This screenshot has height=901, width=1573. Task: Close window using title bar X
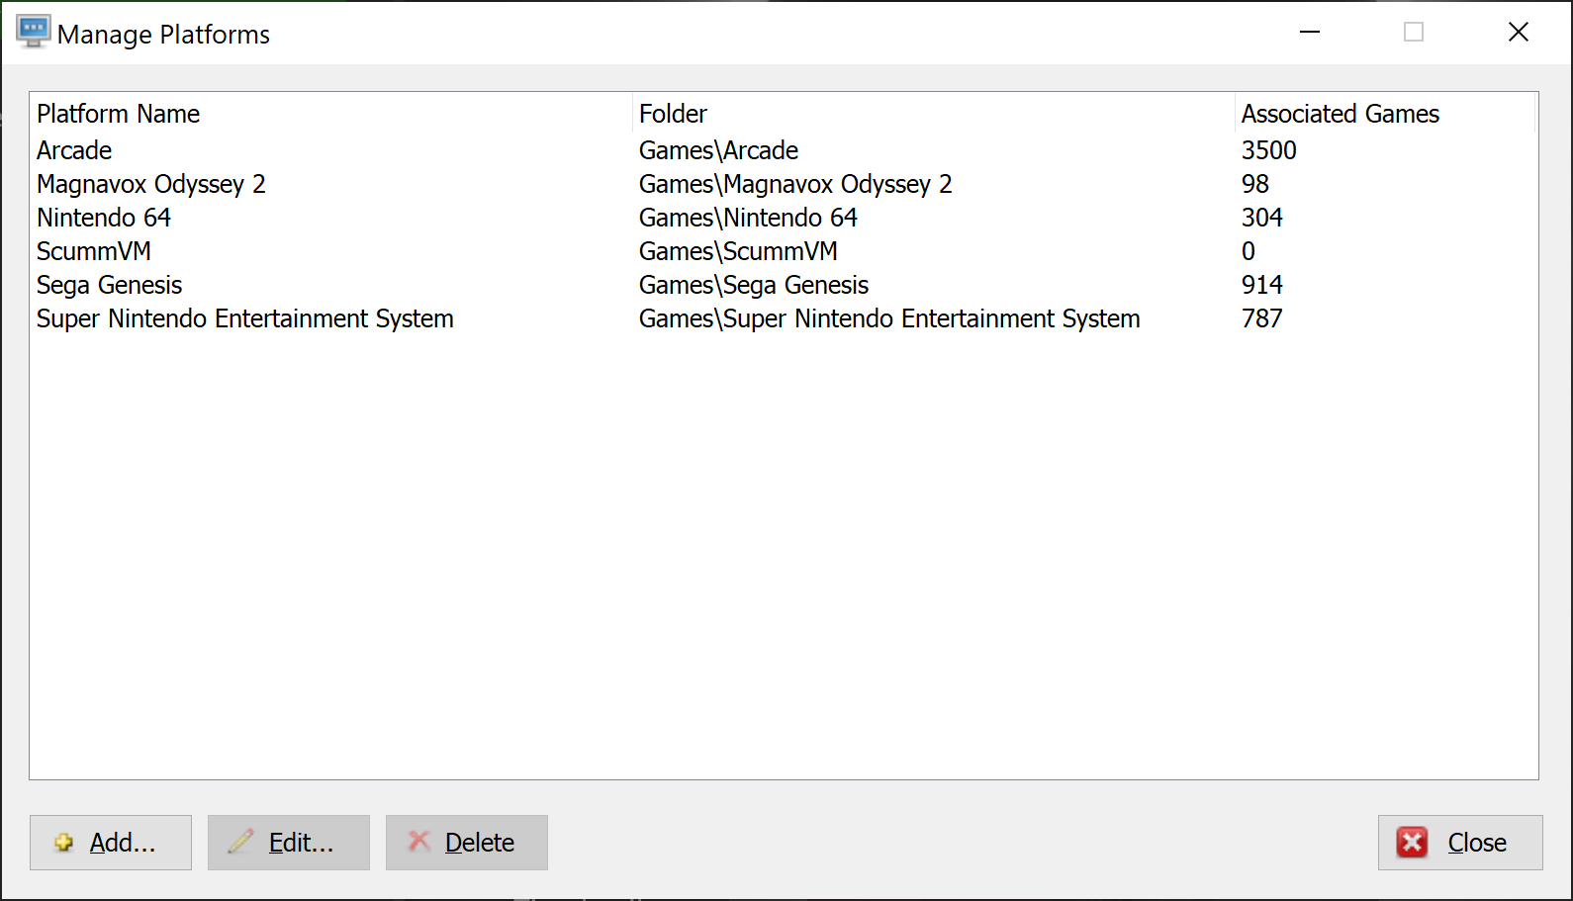point(1519,33)
